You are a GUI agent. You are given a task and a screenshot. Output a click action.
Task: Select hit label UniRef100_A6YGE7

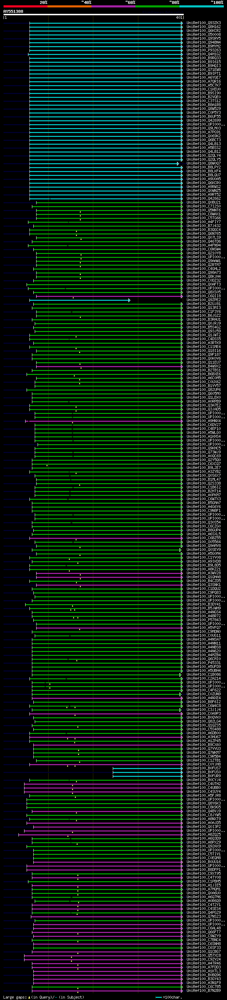click(204, 78)
